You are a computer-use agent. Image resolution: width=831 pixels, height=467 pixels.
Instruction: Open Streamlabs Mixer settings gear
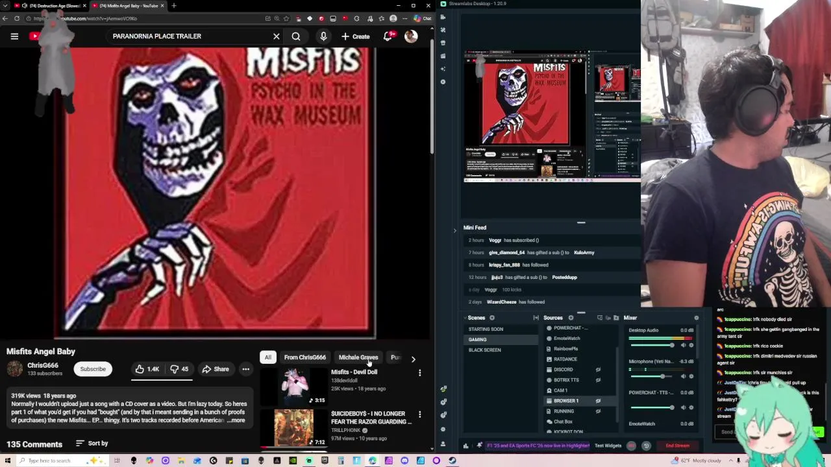(x=696, y=318)
